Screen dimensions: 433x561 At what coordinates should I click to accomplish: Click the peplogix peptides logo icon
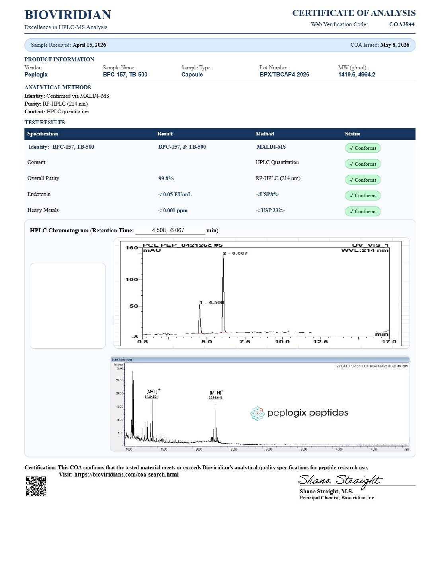[x=257, y=413]
